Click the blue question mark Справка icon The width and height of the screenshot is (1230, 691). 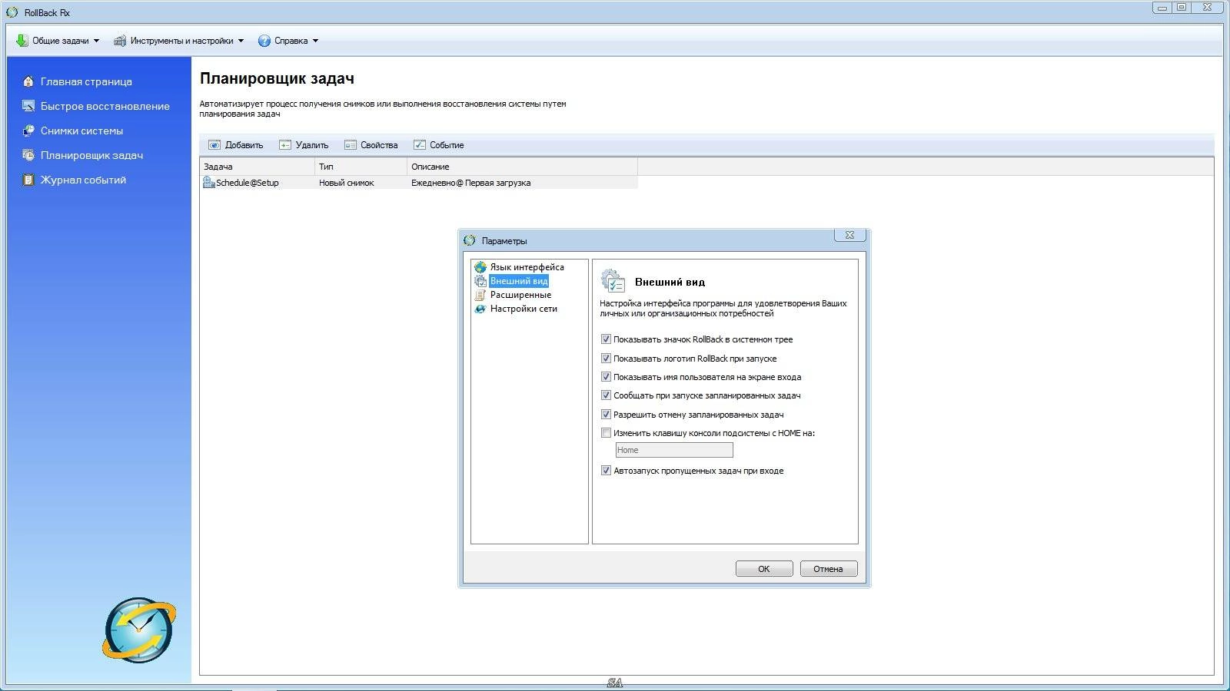pyautogui.click(x=264, y=41)
